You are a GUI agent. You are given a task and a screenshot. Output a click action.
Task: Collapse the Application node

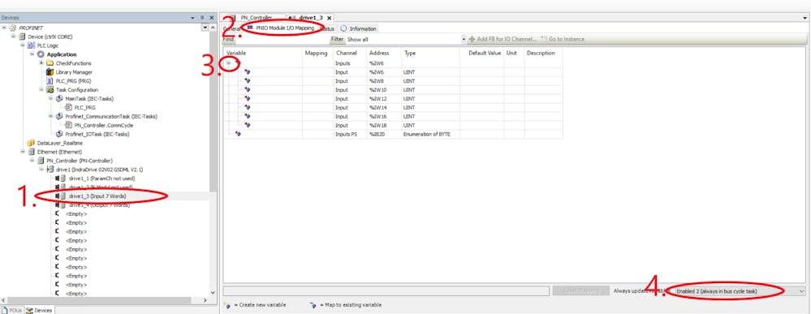pyautogui.click(x=32, y=54)
